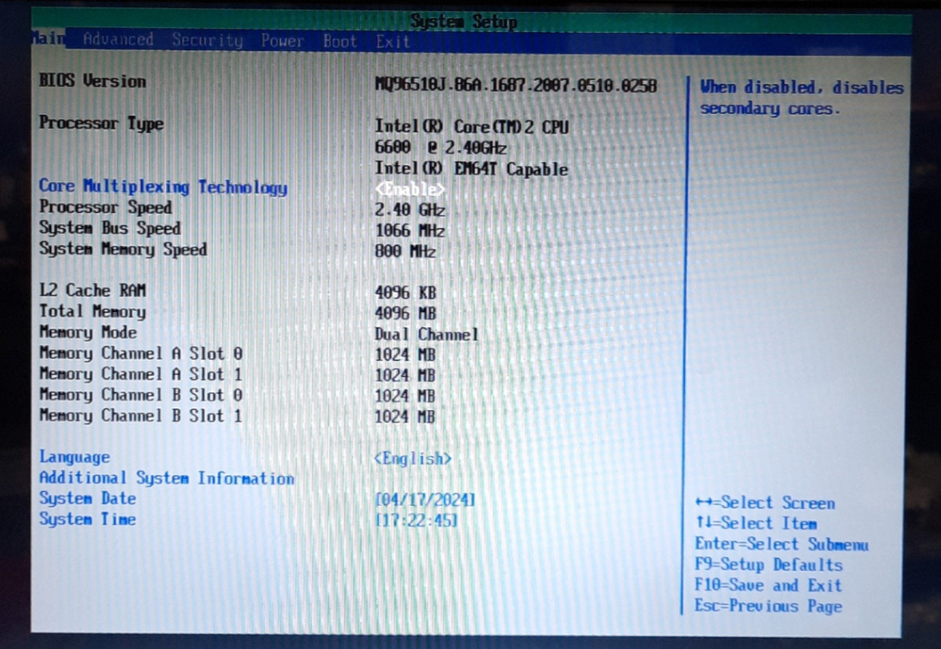The image size is (941, 649).
Task: Click Intel(R) EM64T Capable text
Action: 471,169
